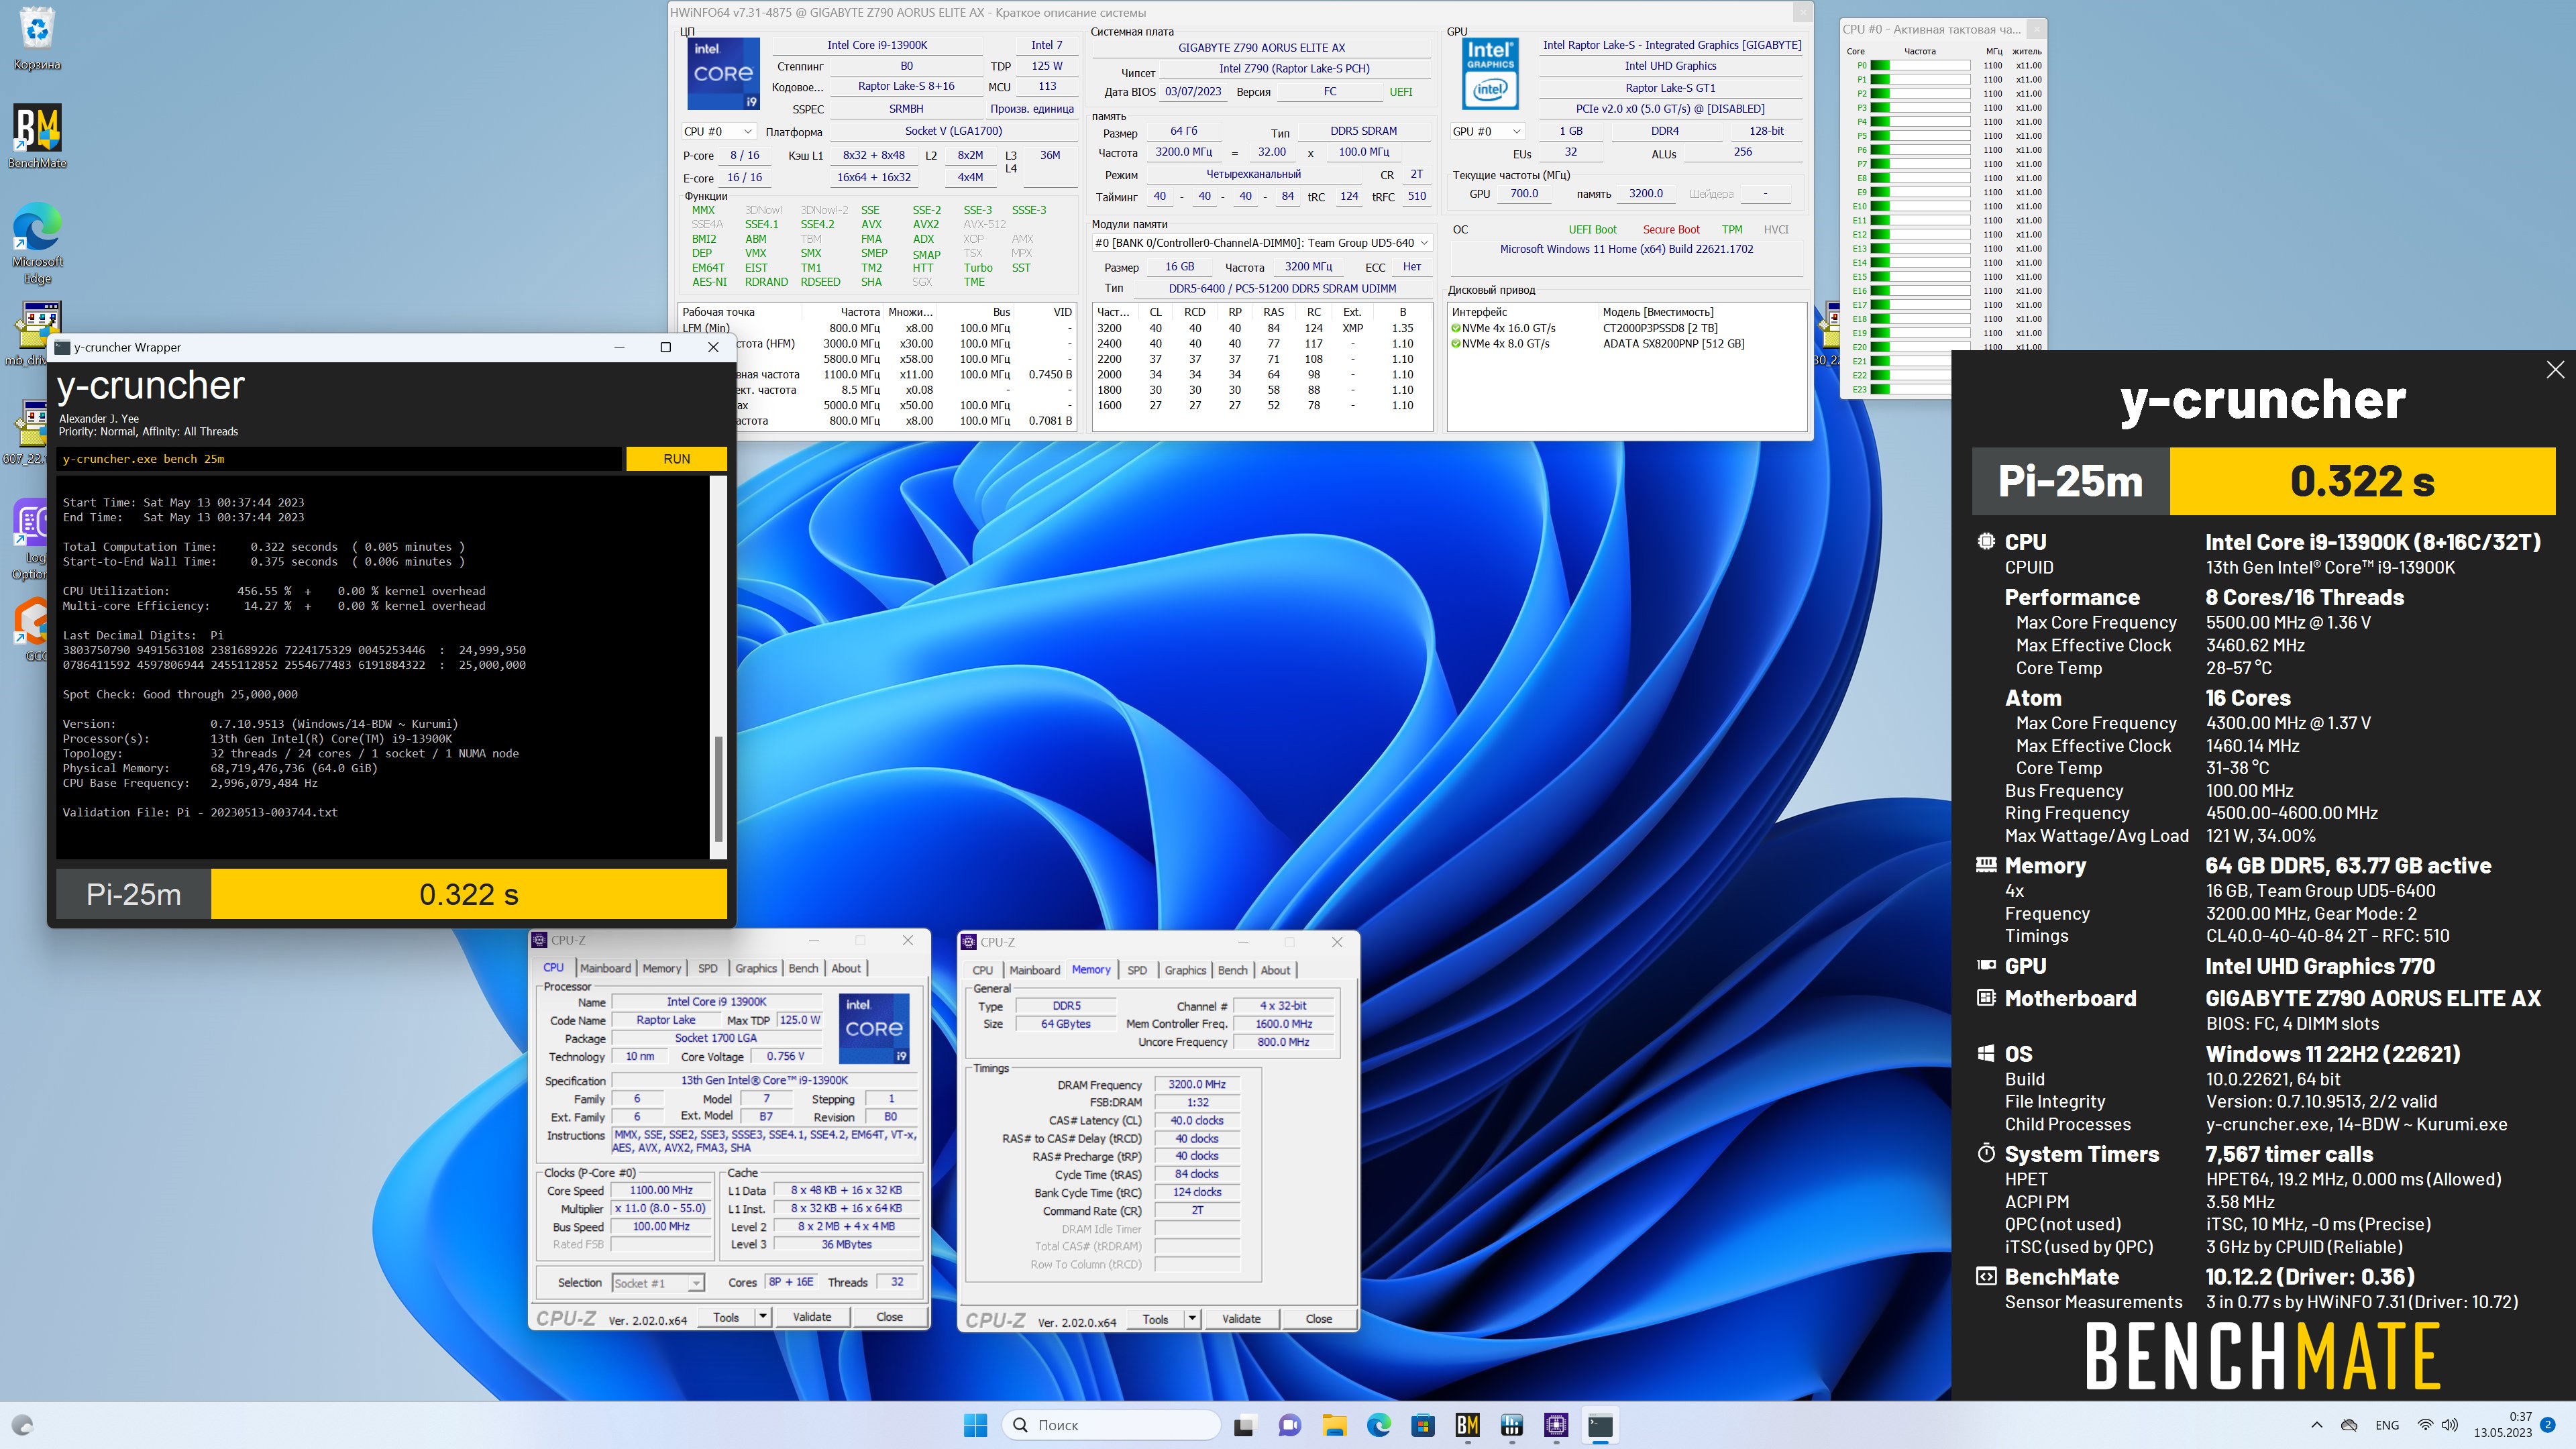This screenshot has width=2576, height=1449.
Task: Switch to BenchMate via its taskbar icon
Action: pyautogui.click(x=1467, y=1425)
